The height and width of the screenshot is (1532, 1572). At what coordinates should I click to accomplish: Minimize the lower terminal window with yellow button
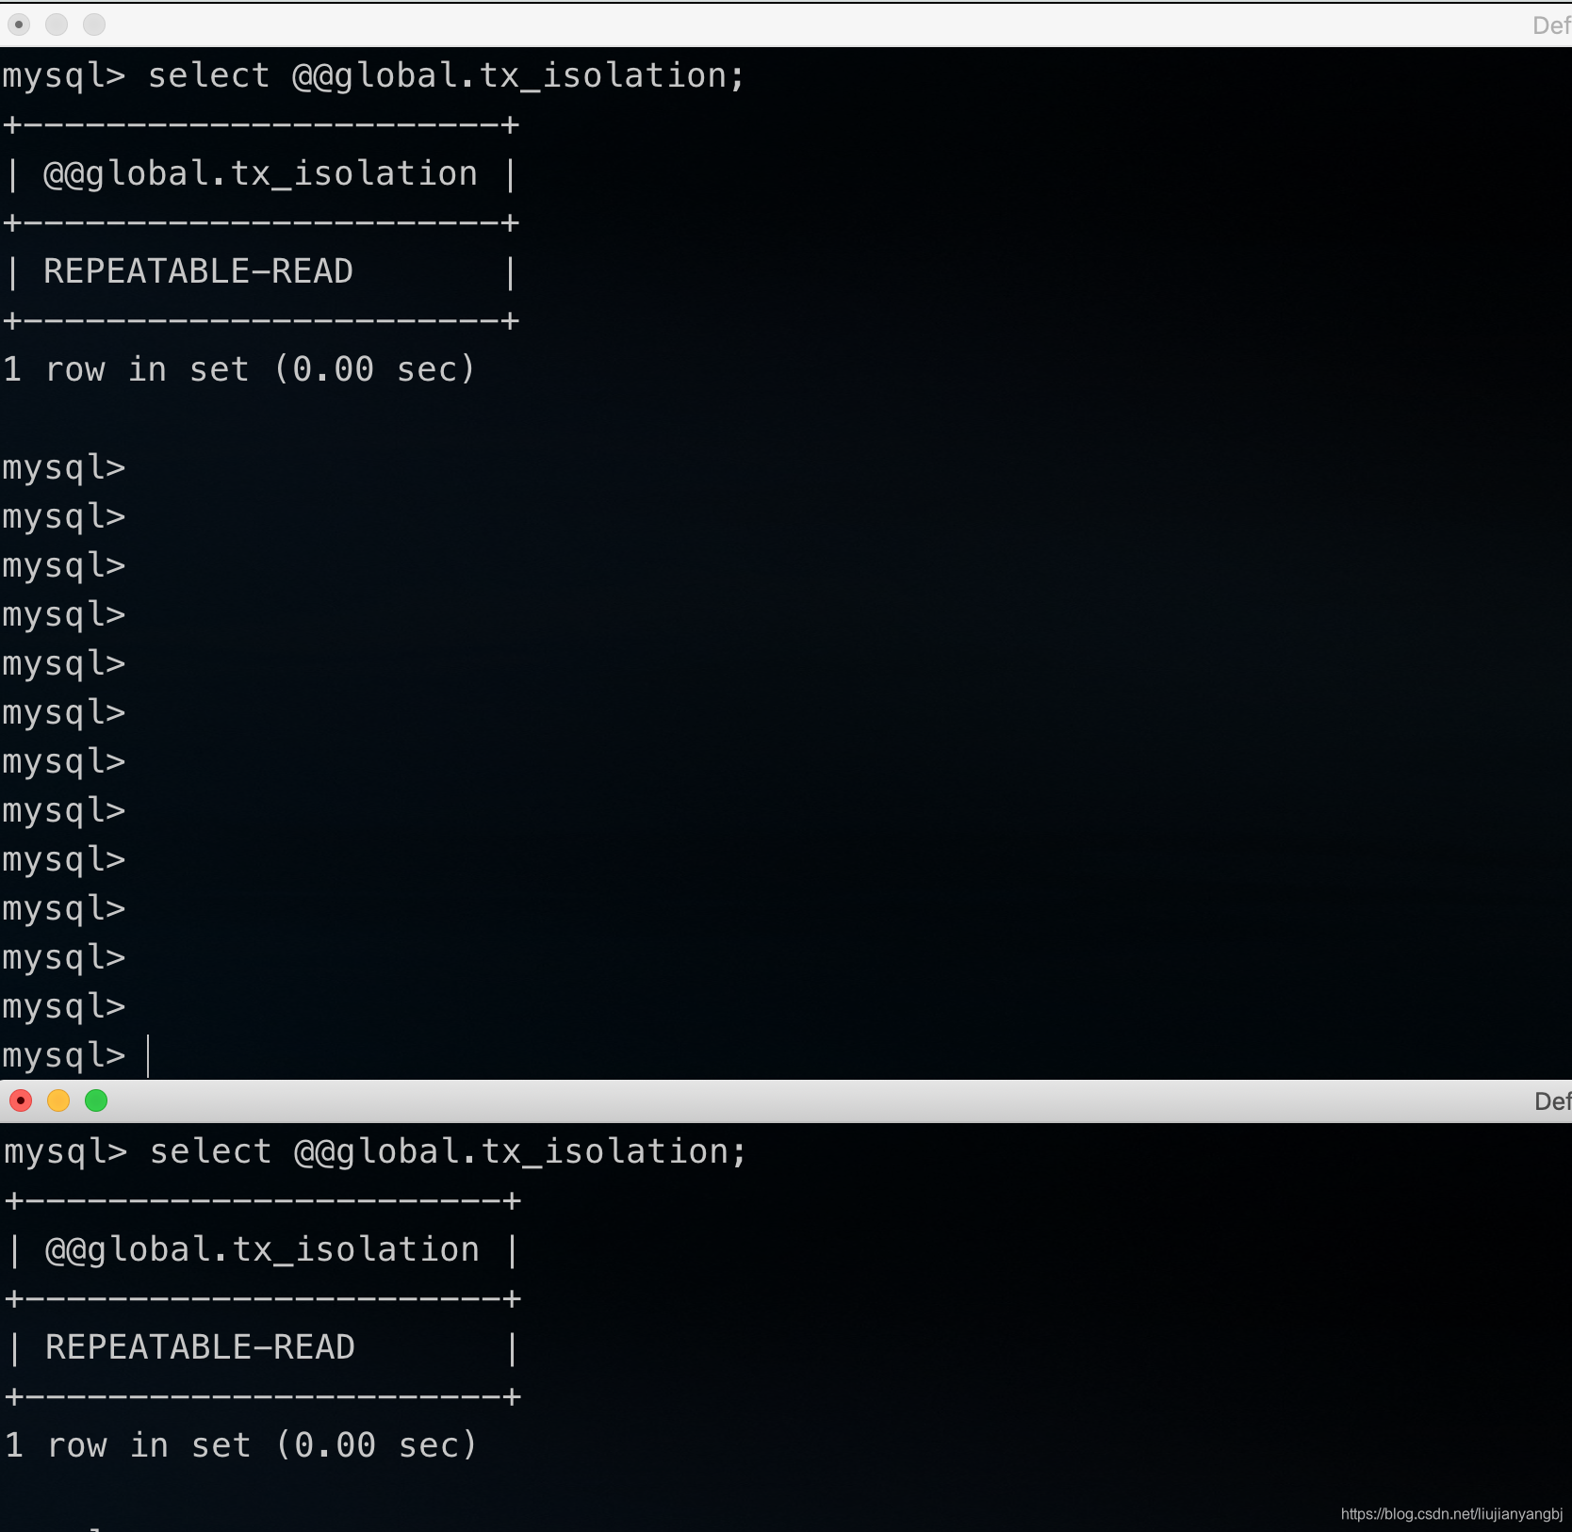(58, 1100)
